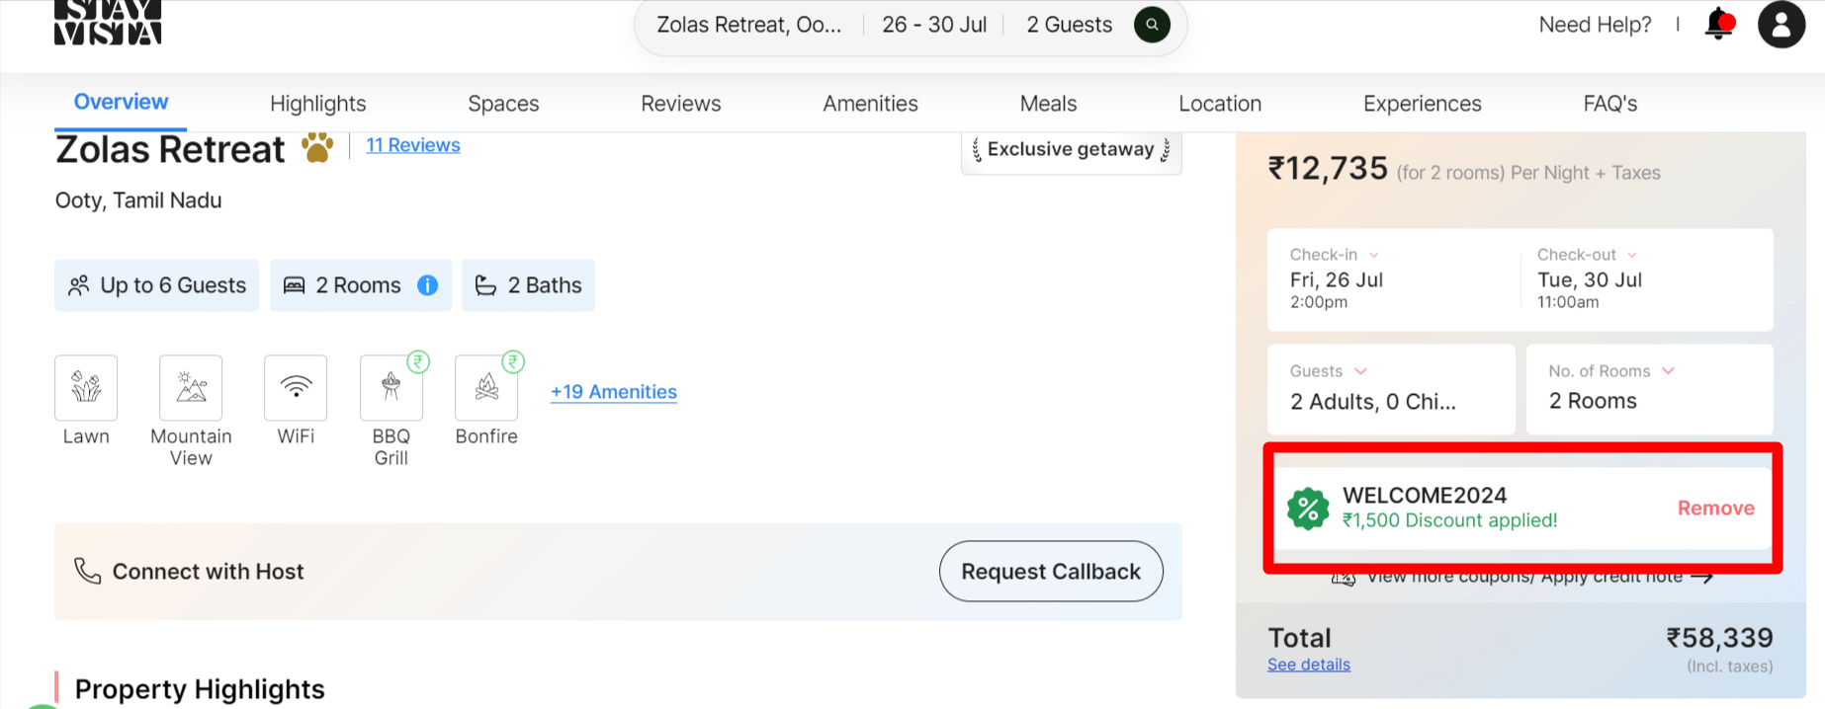Open the Guests dropdown
This screenshot has width=1825, height=709.
(1360, 371)
